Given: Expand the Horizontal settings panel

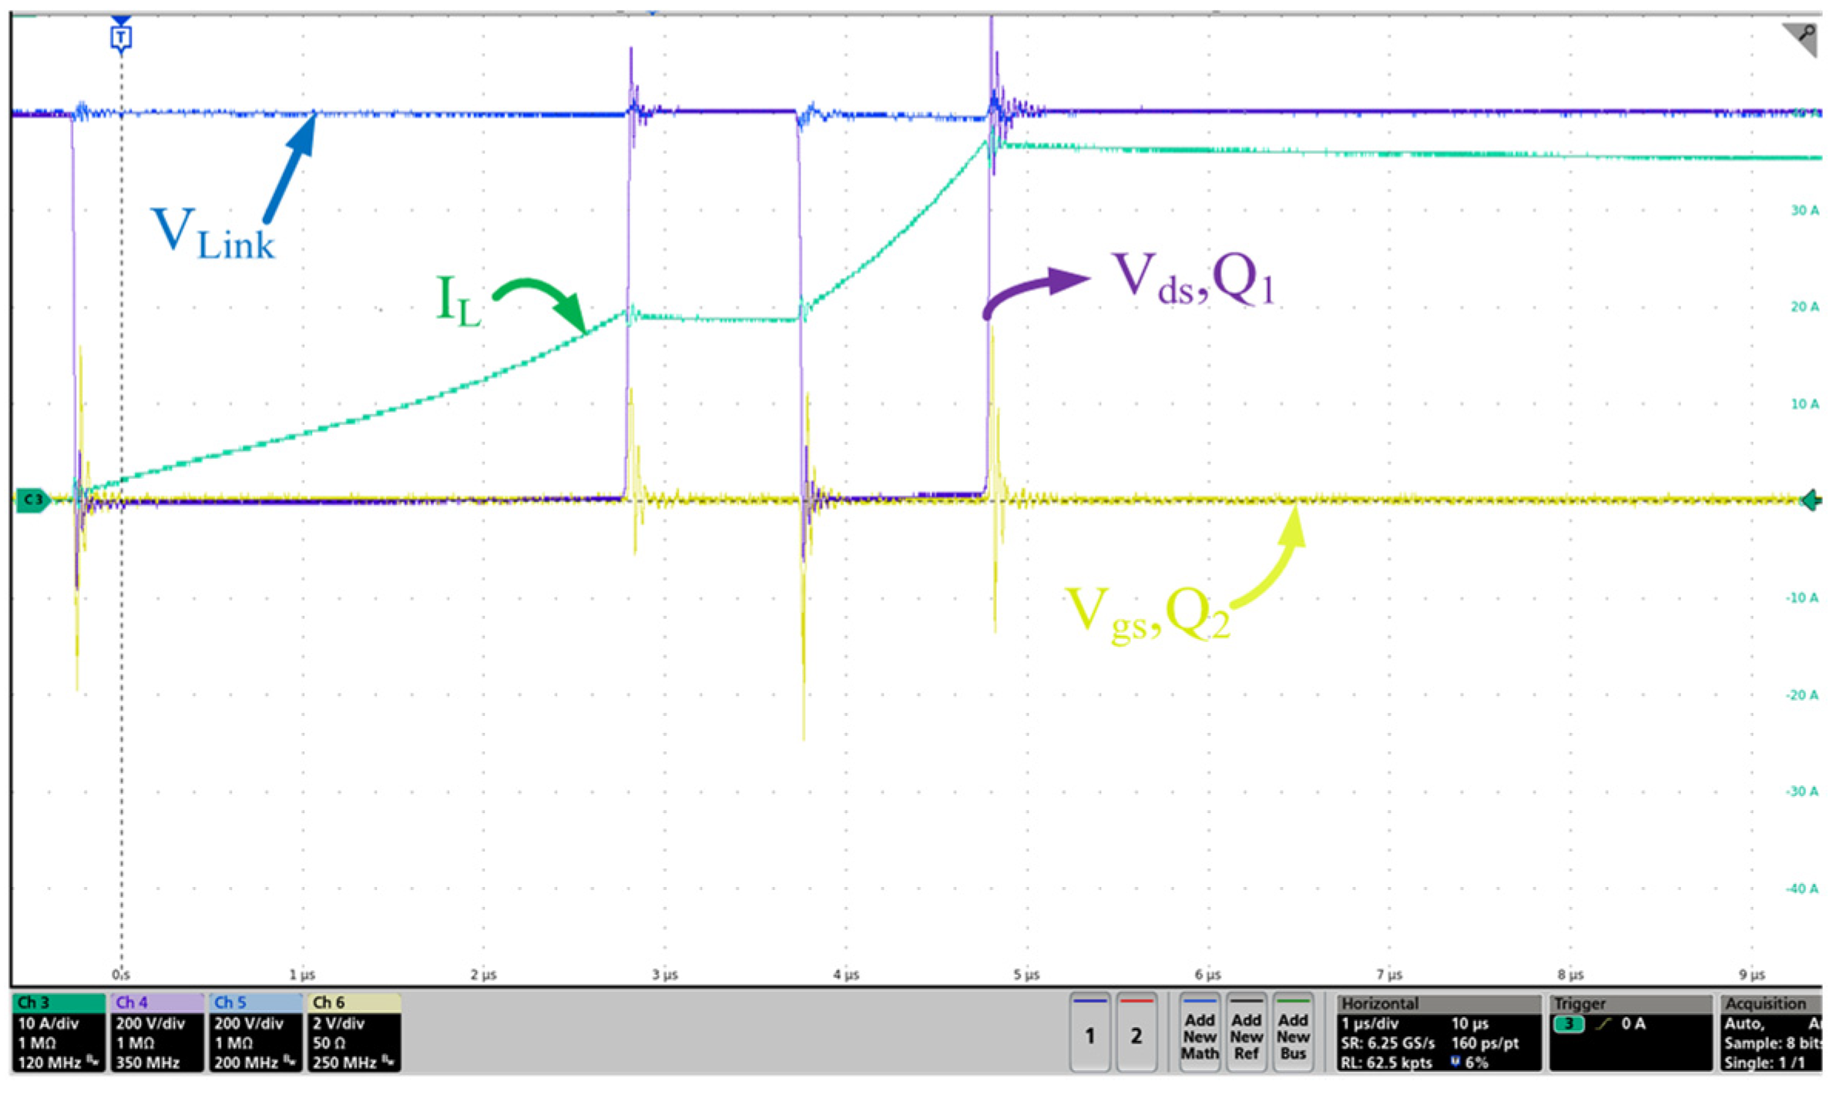Looking at the screenshot, I should coord(1379,1003).
